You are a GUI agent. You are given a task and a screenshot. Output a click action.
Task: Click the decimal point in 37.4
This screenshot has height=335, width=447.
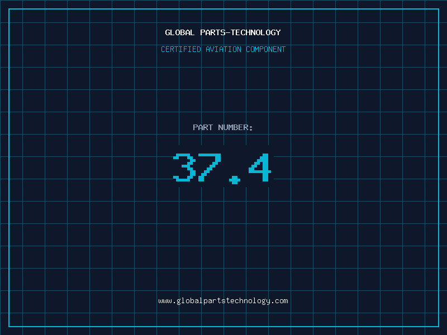pos(235,180)
